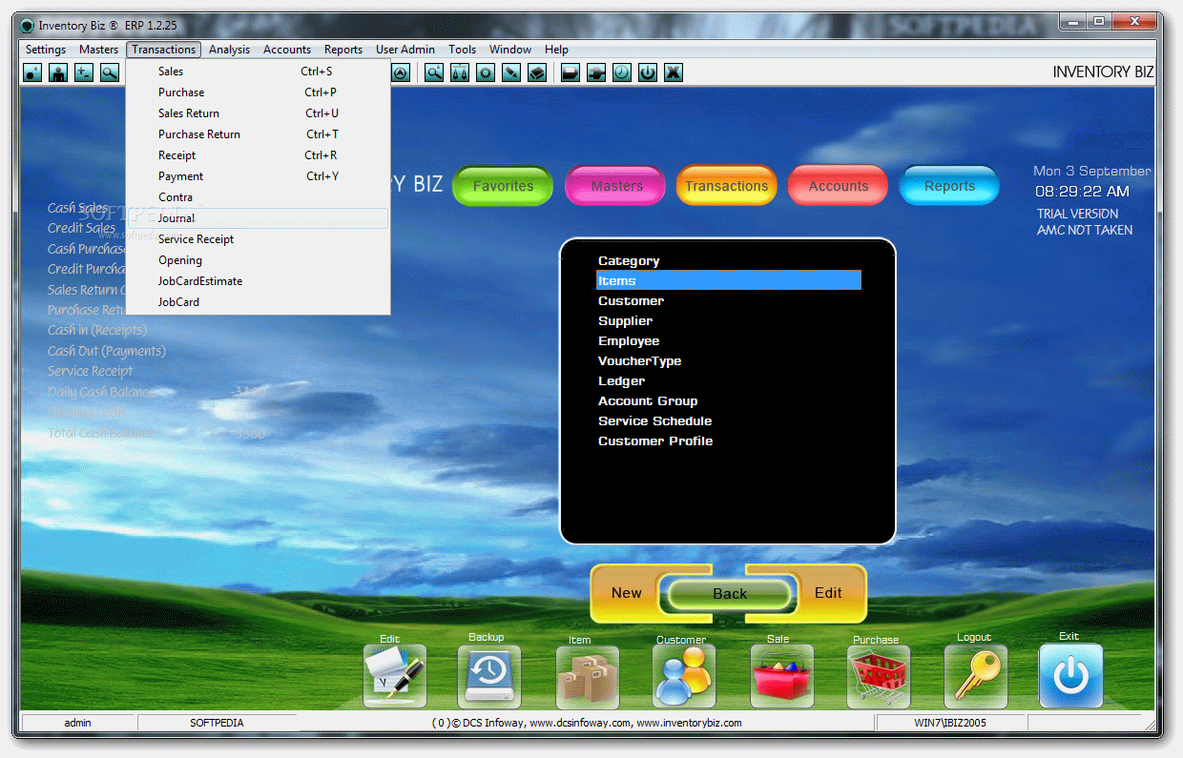
Task: Click the green Favorites button
Action: [x=503, y=186]
